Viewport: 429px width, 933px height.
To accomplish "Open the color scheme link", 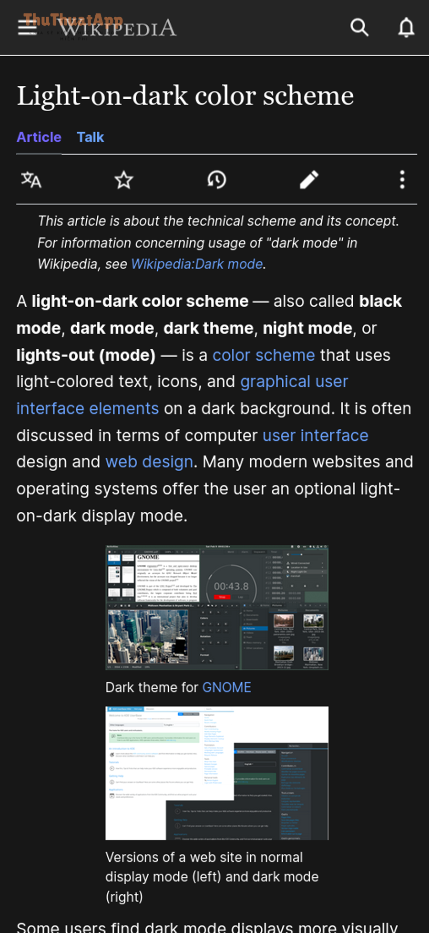I will 264,355.
